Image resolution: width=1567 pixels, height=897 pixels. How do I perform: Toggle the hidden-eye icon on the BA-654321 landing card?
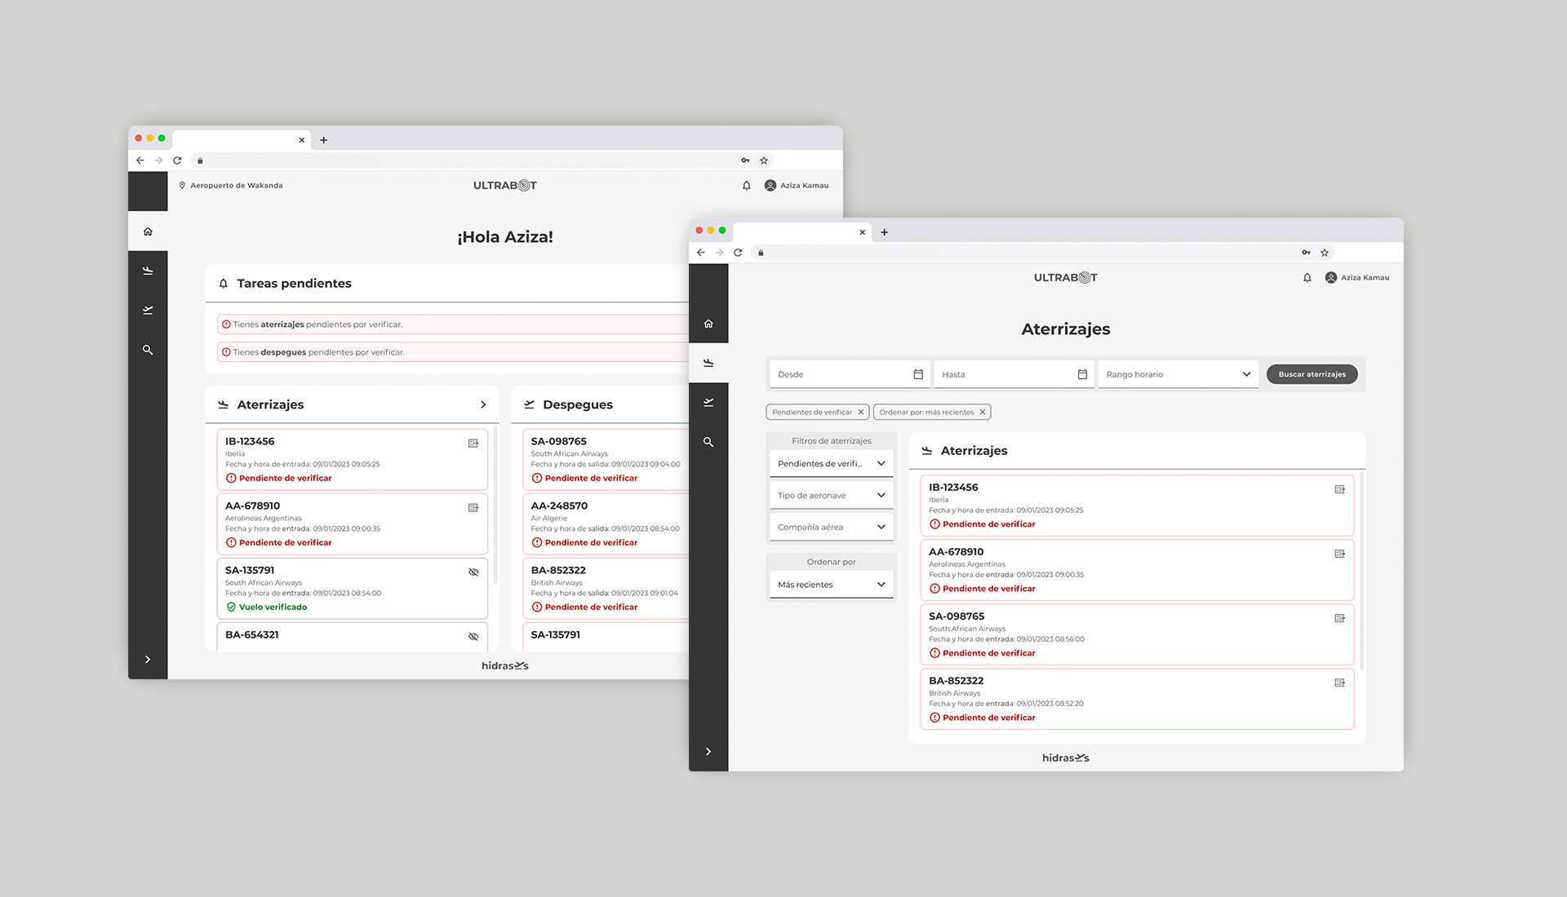(x=473, y=636)
